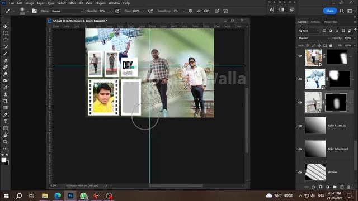Viewport: 358px width, 201px height.
Task: Open layer filter Kind dropdown
Action: pyautogui.click(x=309, y=31)
